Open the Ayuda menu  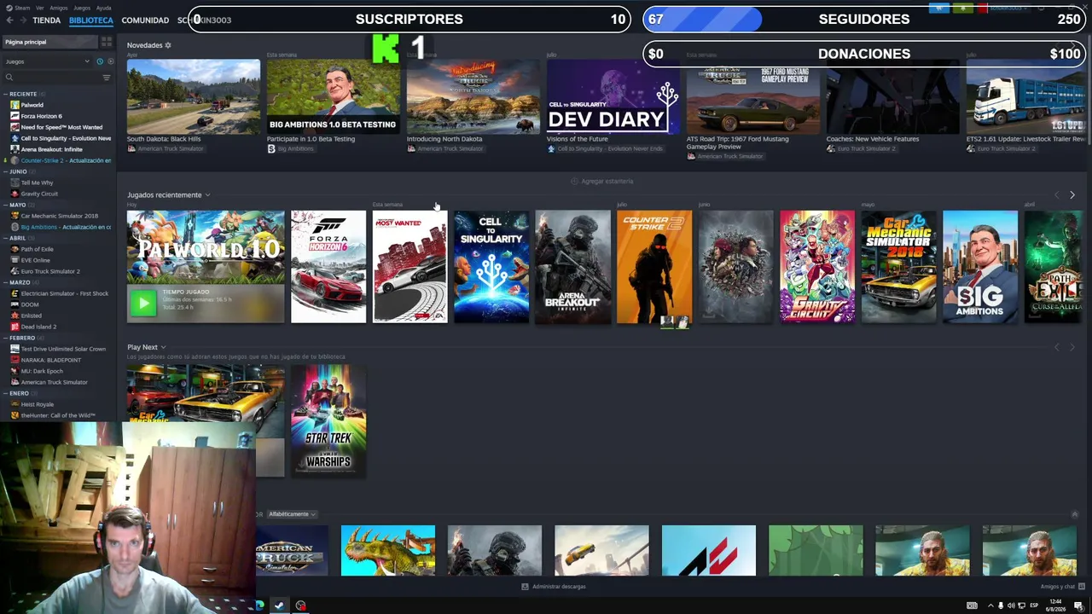[104, 8]
